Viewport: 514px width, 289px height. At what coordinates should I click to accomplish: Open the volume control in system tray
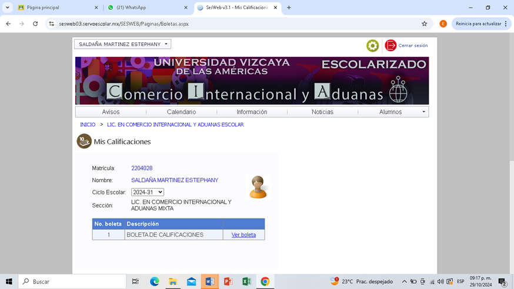click(440, 281)
